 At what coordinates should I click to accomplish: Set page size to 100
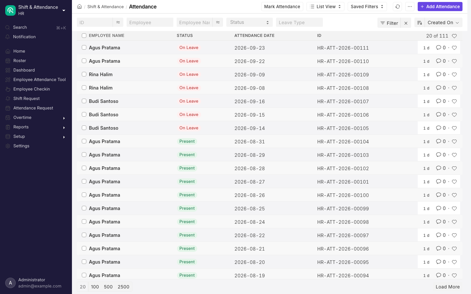95,287
